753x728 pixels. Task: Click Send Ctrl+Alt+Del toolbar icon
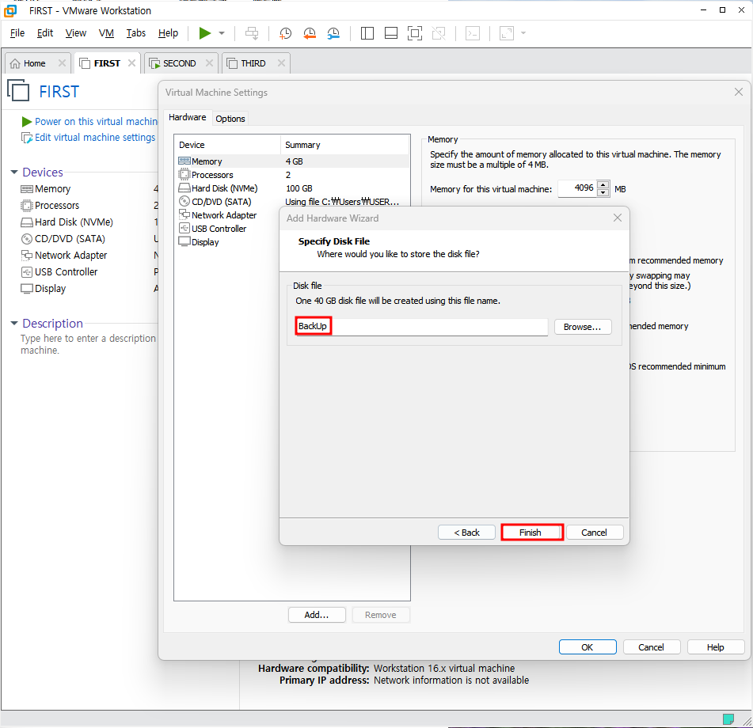pos(252,33)
